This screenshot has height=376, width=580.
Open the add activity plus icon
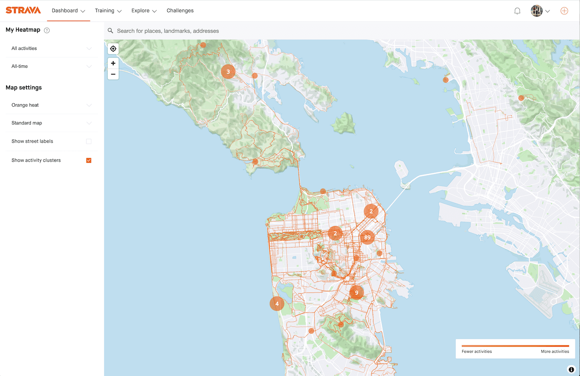point(564,11)
